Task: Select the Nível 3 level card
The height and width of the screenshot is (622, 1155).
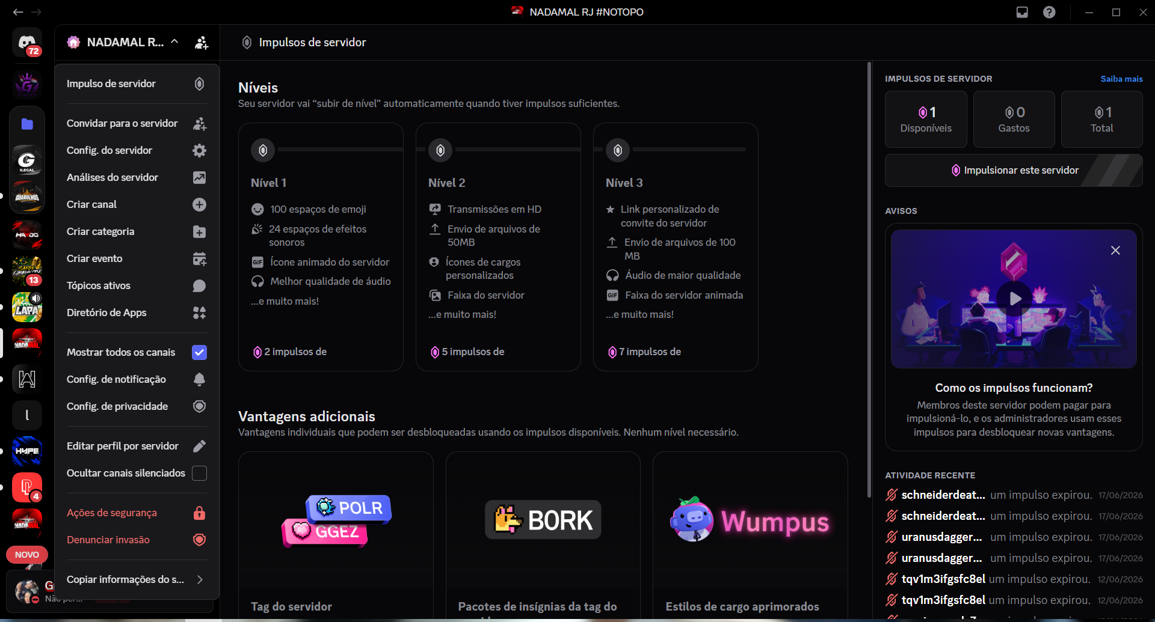Action: [x=676, y=247]
